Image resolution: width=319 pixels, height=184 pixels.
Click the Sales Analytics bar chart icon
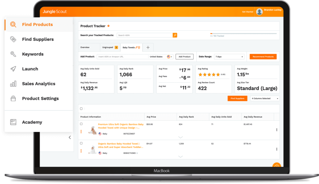click(13, 84)
